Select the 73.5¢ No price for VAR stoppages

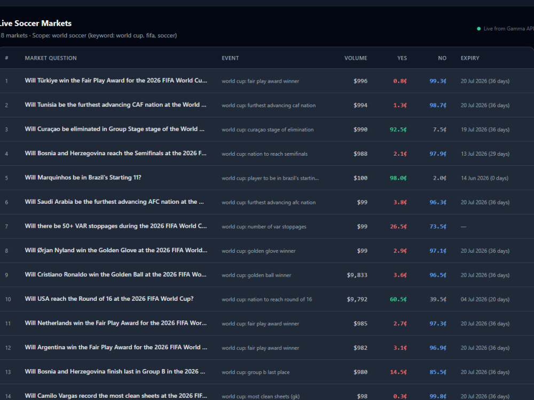438,227
